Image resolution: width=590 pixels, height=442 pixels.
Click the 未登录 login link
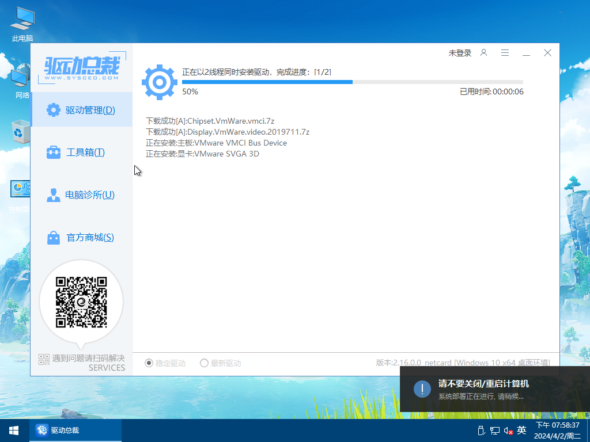click(x=460, y=53)
